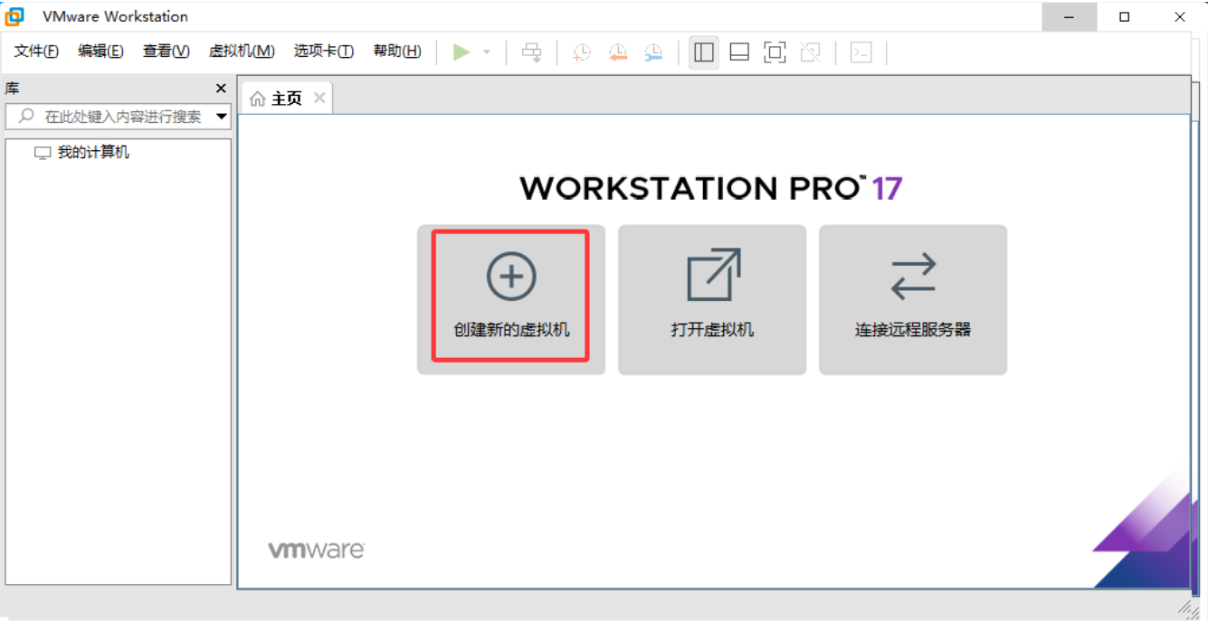Click the 连接远程服务器 button
Viewport: 1208px width, 622px height.
tap(913, 299)
